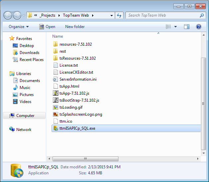
Task: Select Downloads in Favorites
Action: tap(29, 53)
